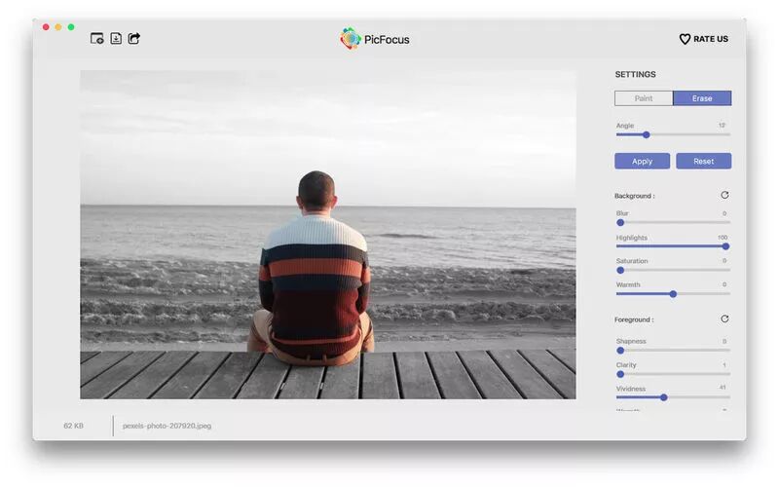
Task: Select the Erase mode
Action: [x=702, y=98]
